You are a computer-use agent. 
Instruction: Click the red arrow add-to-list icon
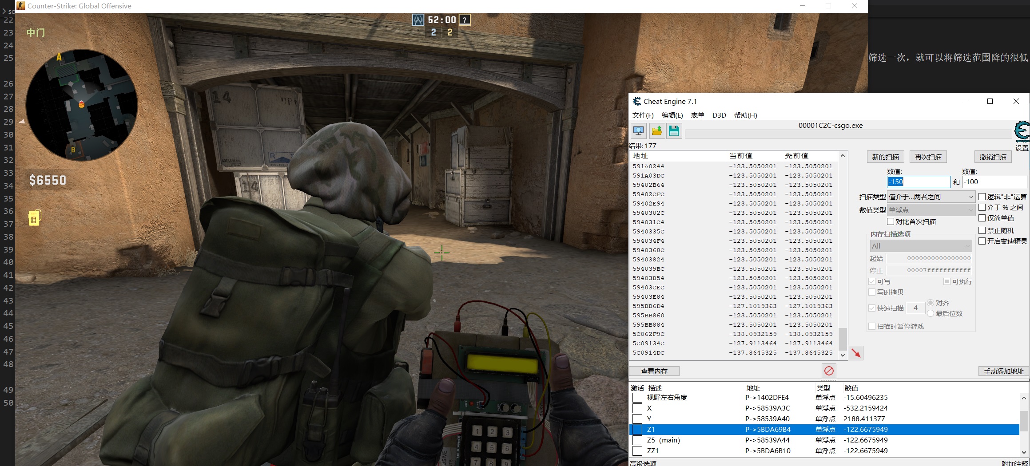(856, 353)
